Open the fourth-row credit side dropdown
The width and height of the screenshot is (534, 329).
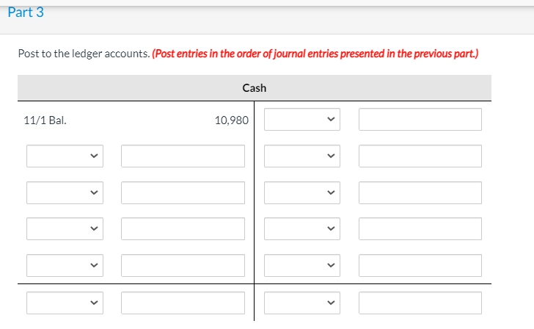tap(302, 228)
